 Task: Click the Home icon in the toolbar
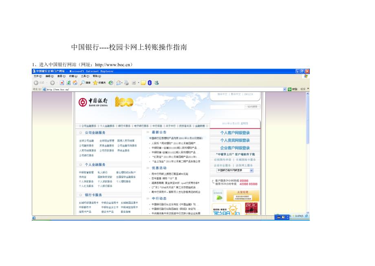(x=74, y=83)
